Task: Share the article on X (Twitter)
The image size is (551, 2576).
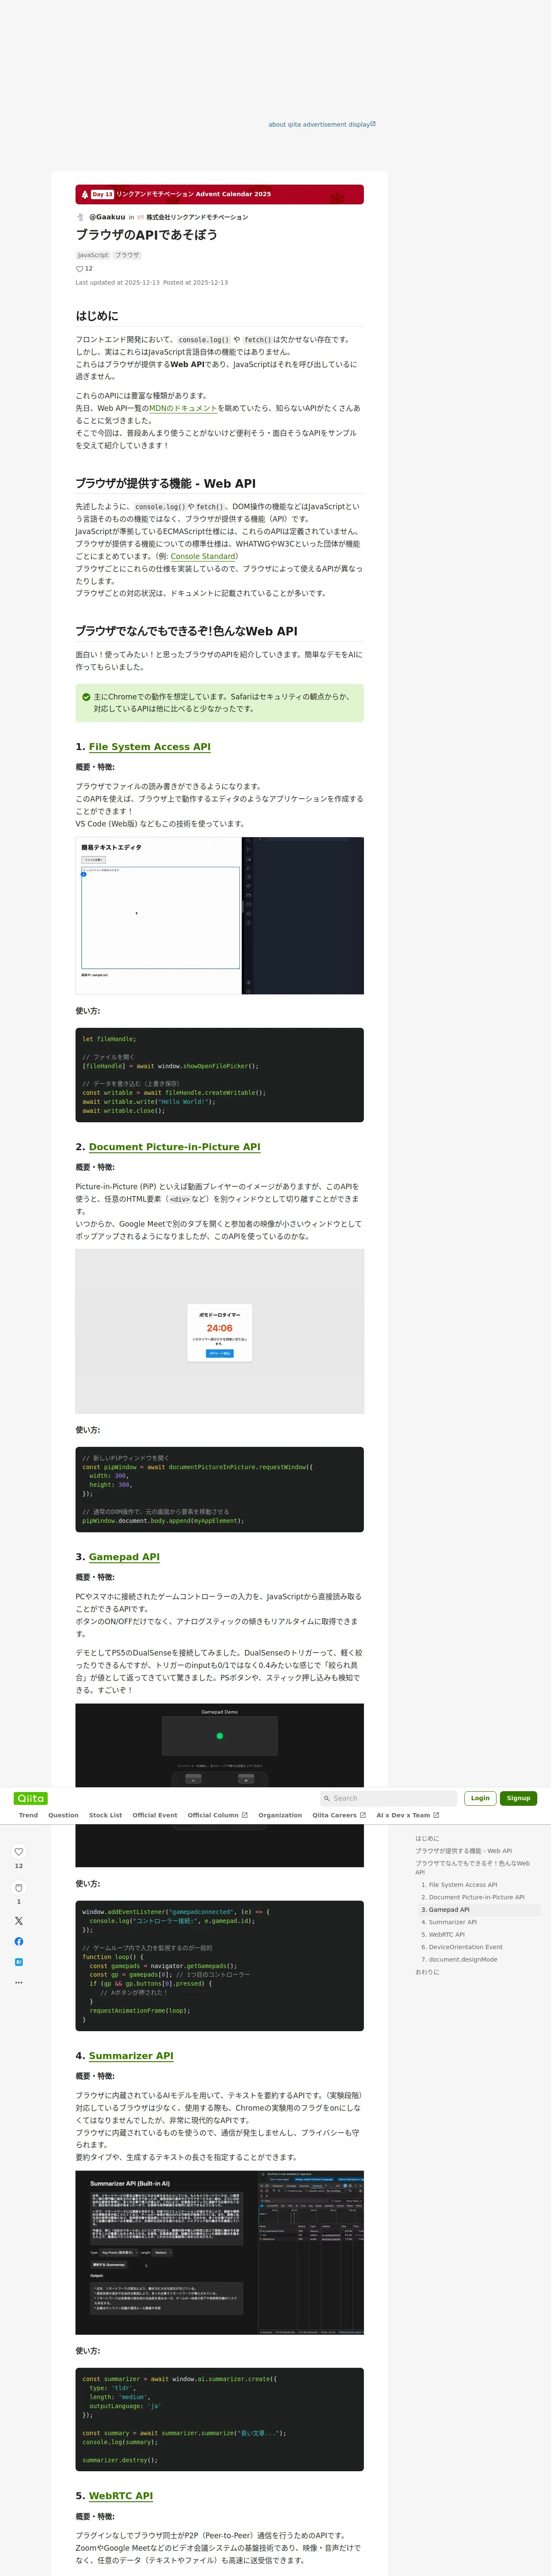Action: tap(18, 1921)
